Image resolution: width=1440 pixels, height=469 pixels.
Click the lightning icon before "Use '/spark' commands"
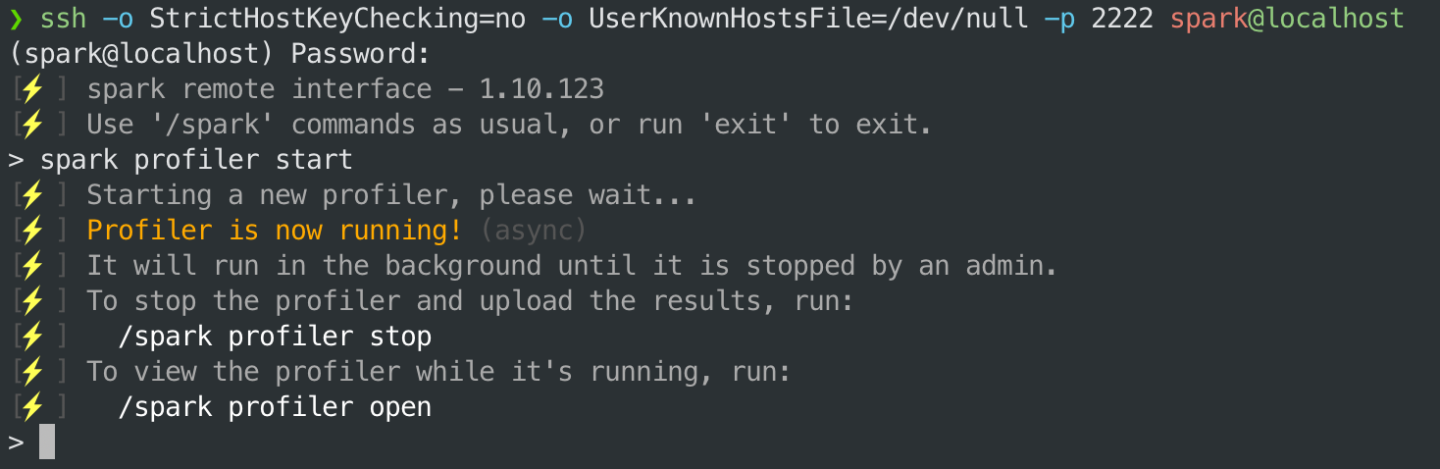click(x=32, y=125)
